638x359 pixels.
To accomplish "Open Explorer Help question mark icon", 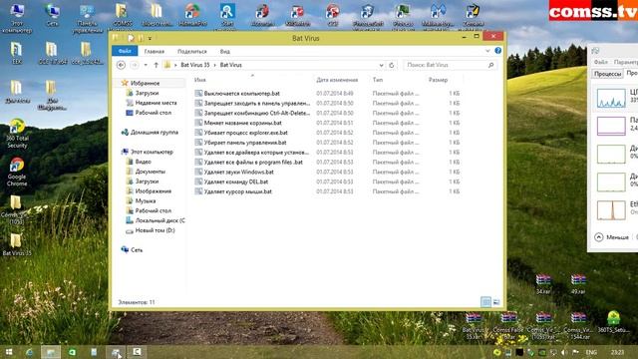I will coord(498,51).
